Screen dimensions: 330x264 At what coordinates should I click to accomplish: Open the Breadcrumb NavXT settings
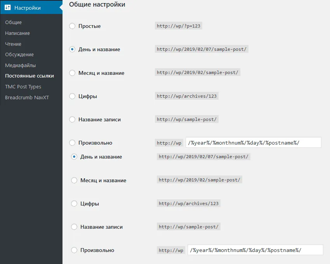tap(27, 98)
